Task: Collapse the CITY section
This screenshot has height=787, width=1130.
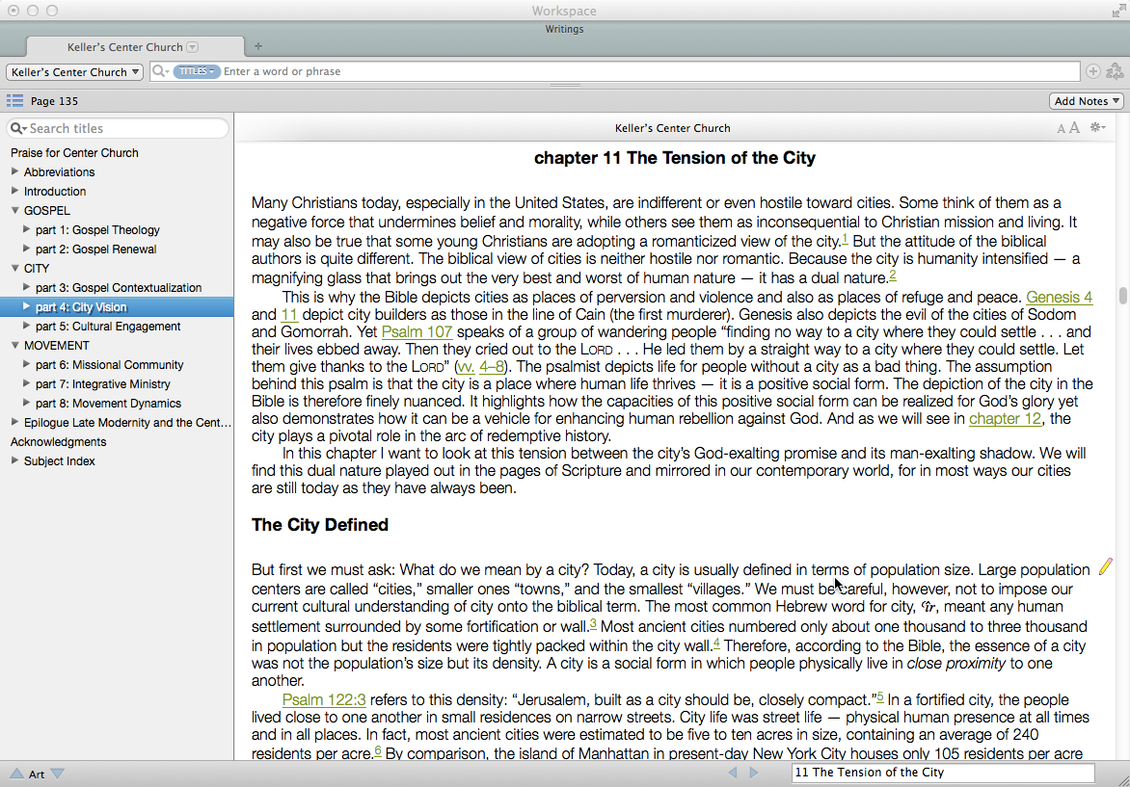Action: (x=14, y=268)
